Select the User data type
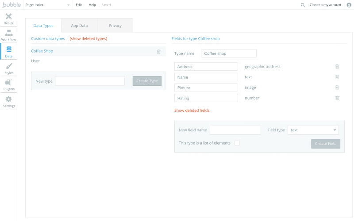 click(x=35, y=61)
